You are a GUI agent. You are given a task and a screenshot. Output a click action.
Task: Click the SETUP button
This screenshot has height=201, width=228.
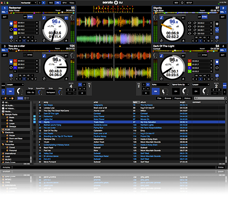(189, 3)
